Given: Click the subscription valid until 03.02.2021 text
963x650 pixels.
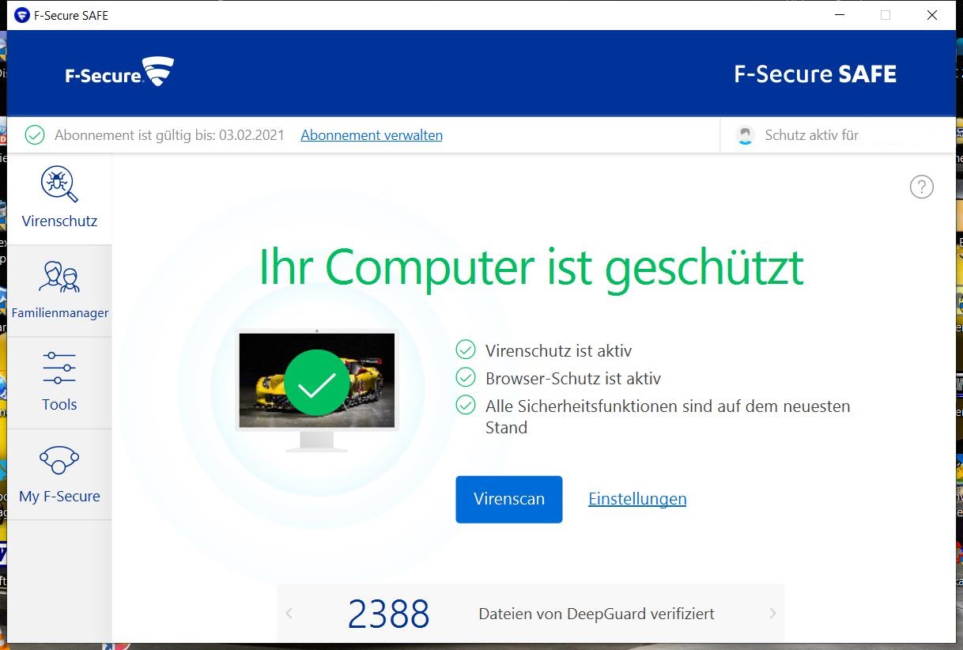Looking at the screenshot, I should click(x=169, y=135).
